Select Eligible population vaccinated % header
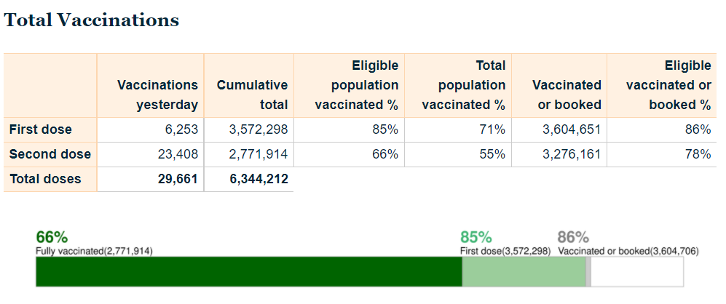 pos(357,85)
